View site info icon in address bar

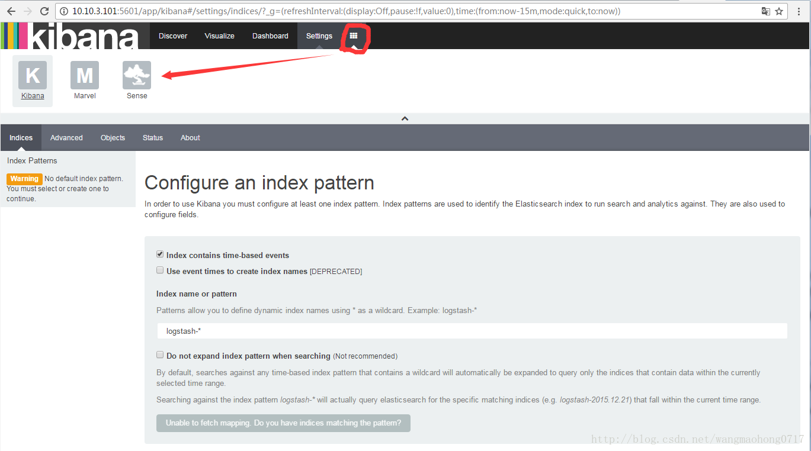(x=64, y=11)
